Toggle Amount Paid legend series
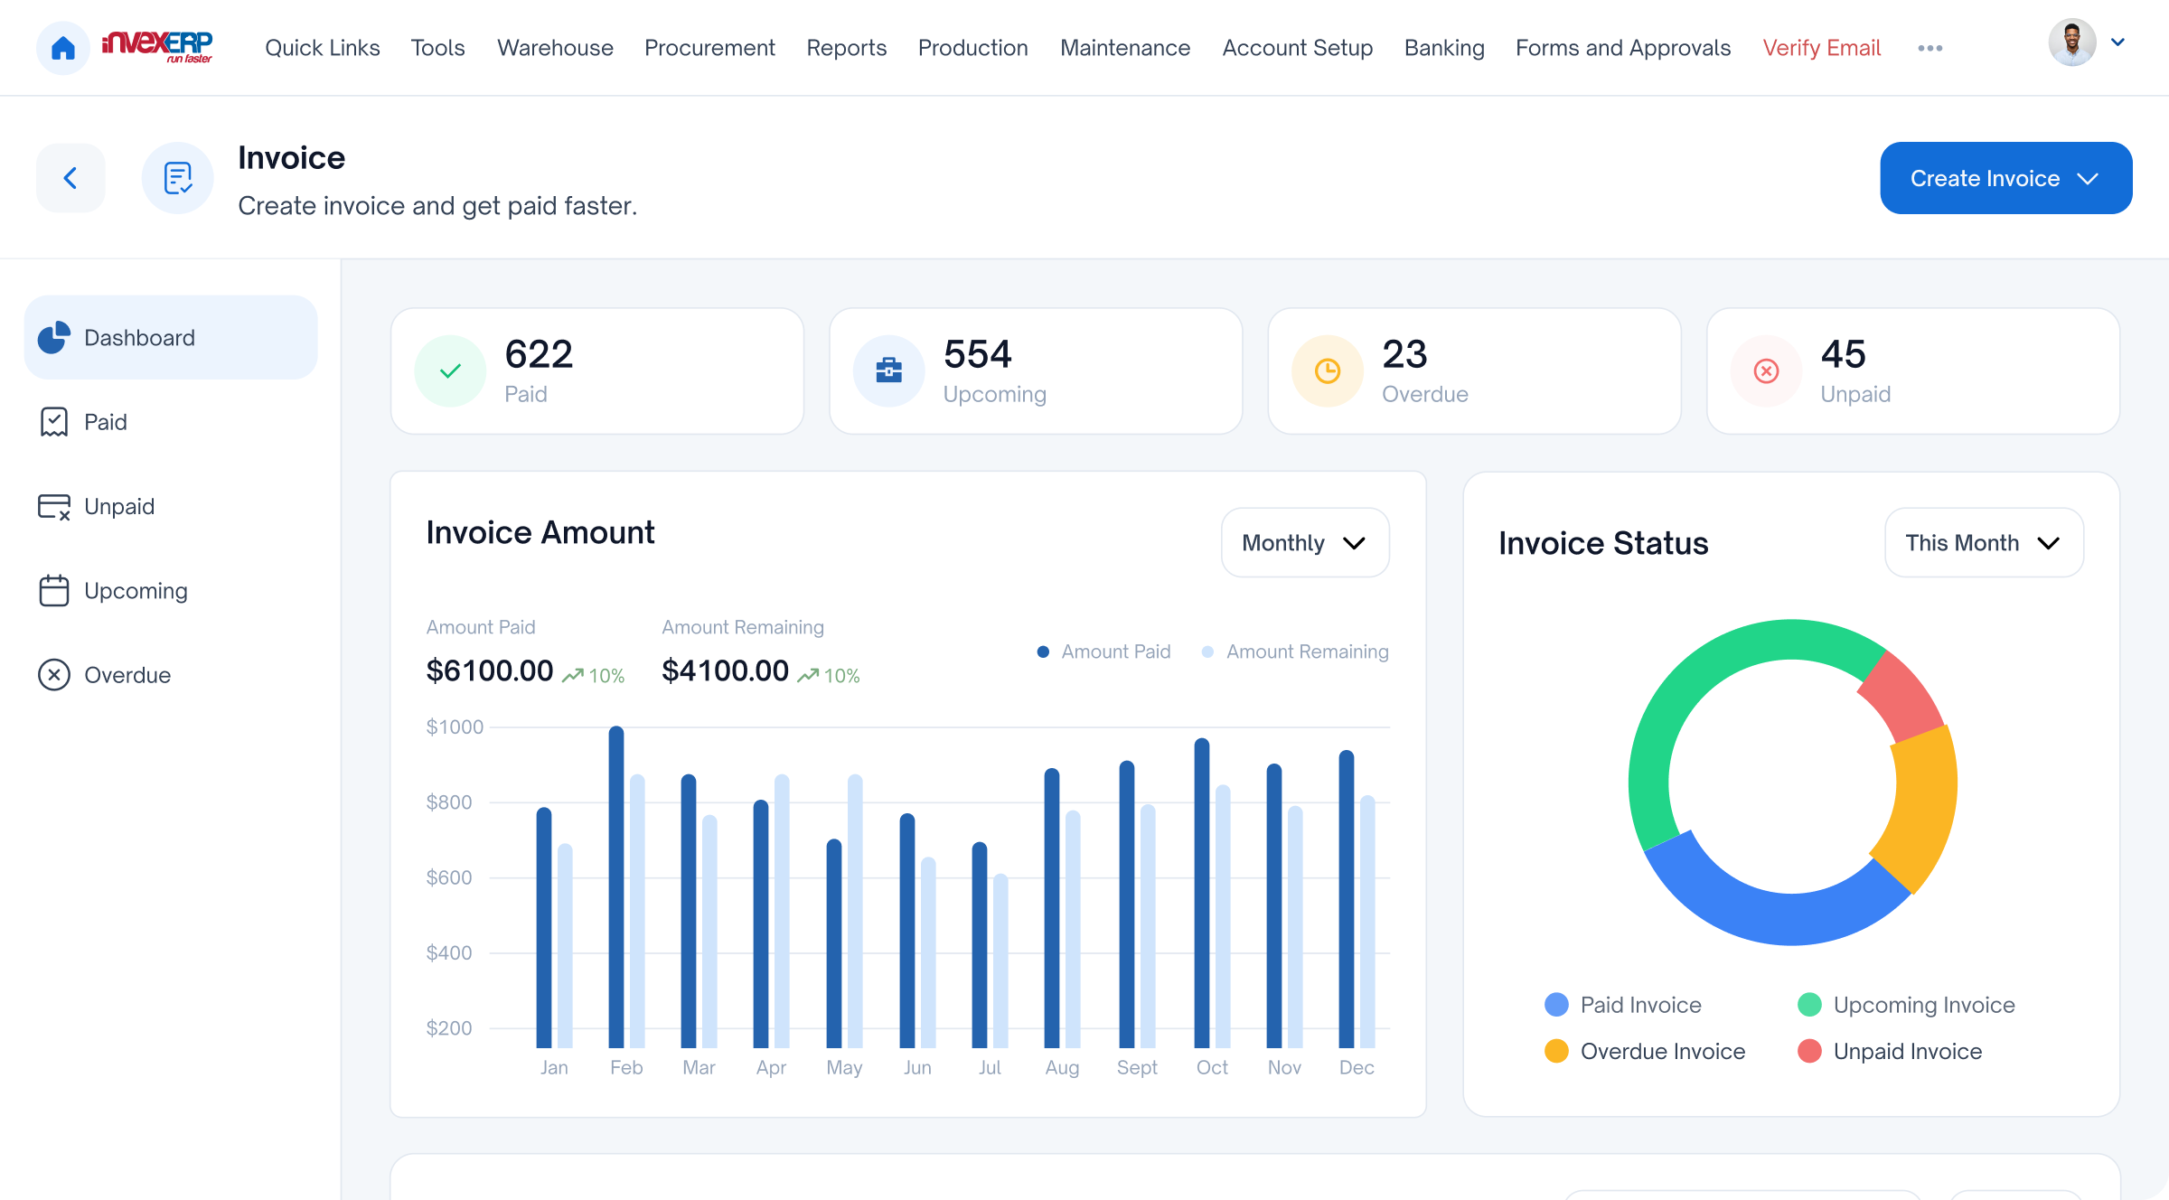2169x1200 pixels. pyautogui.click(x=1104, y=652)
